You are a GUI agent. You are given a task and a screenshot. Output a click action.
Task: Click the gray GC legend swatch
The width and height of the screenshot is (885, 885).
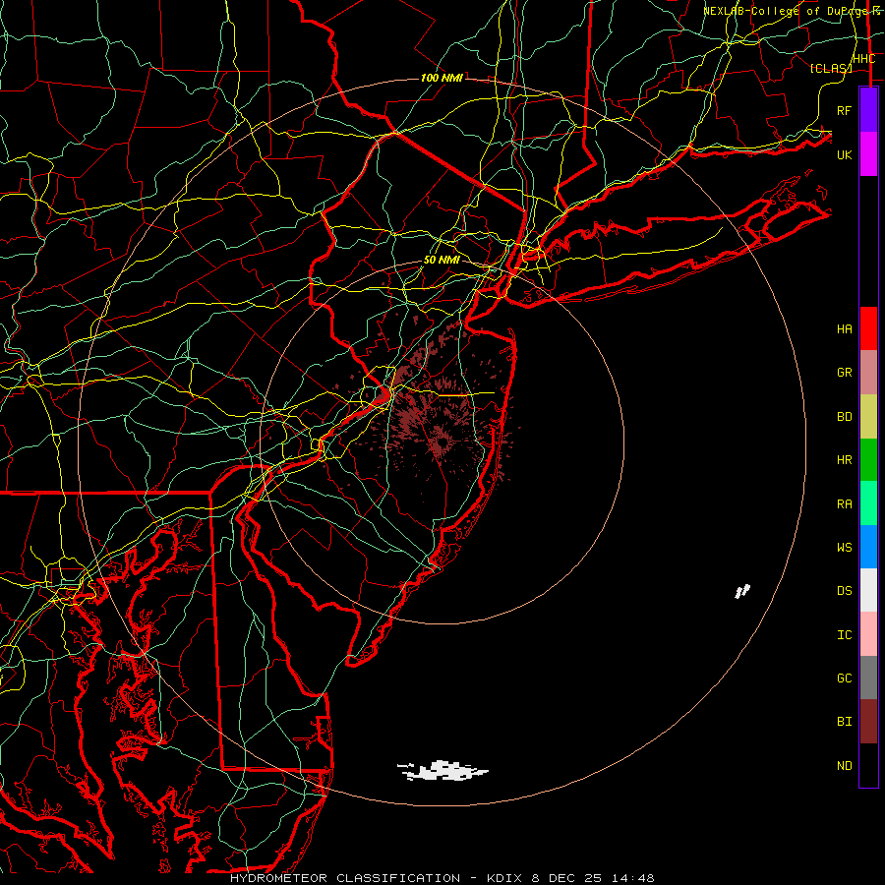(x=868, y=678)
